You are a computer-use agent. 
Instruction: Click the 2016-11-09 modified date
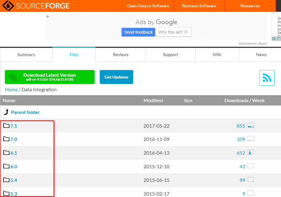coord(156,139)
